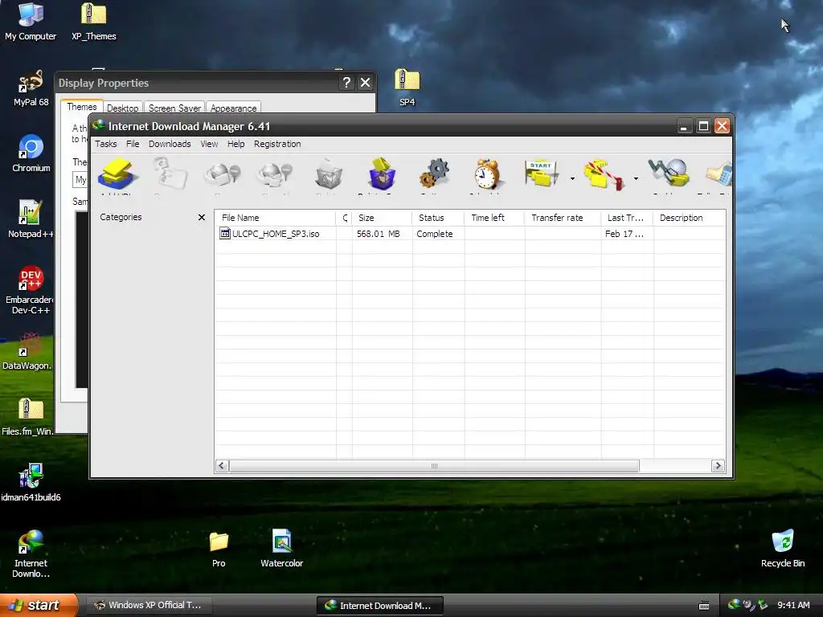Screen dimensions: 823x617
Task: Open the idman641build6 installer icon
Action: tap(31, 483)
